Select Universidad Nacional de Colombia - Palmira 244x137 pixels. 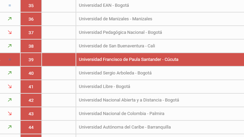tap(121, 114)
